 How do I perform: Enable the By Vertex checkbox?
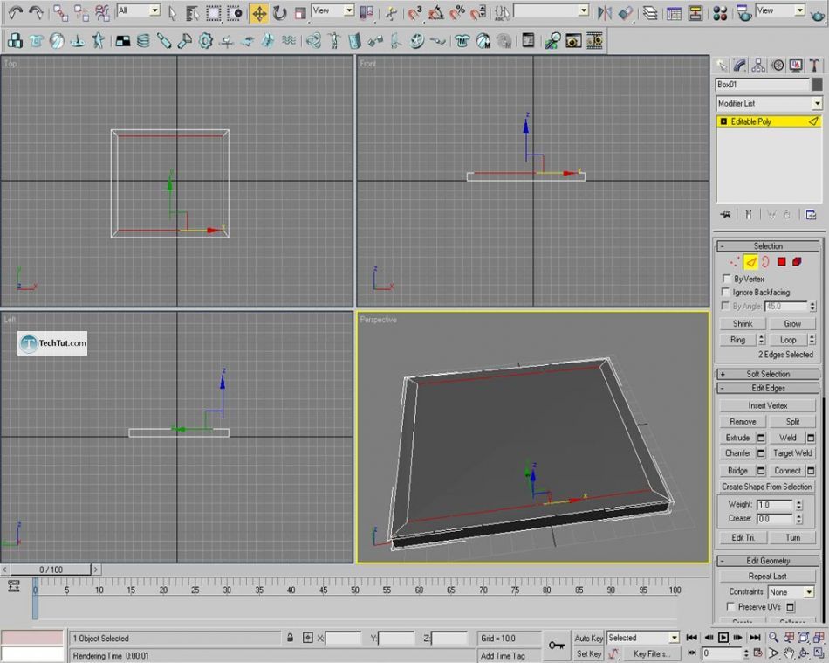pyautogui.click(x=726, y=279)
